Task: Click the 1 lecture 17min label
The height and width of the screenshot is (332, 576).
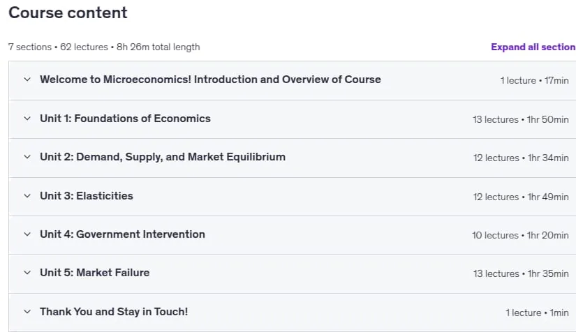Action: (535, 81)
